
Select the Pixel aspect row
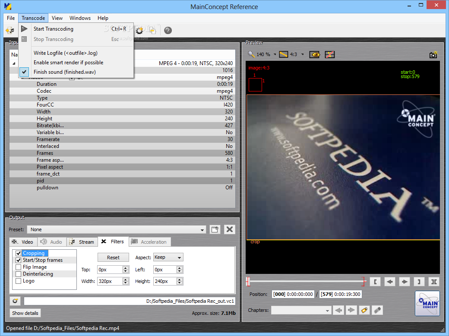pyautogui.click(x=122, y=167)
